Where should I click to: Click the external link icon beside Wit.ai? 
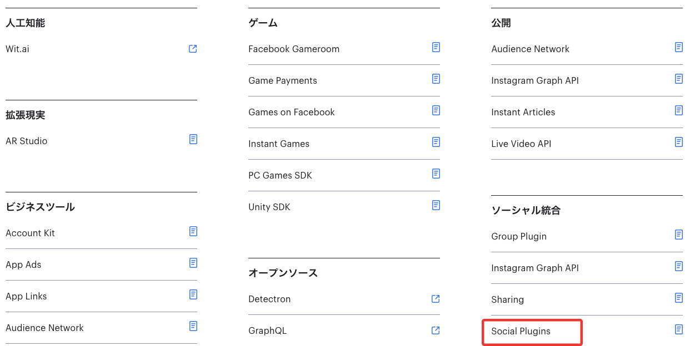click(193, 49)
